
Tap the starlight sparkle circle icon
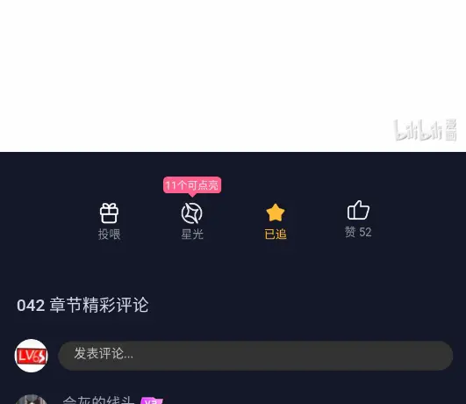(192, 213)
